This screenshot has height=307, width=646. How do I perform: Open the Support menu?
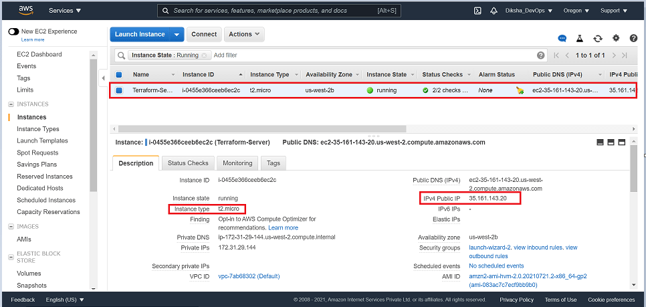pyautogui.click(x=613, y=11)
